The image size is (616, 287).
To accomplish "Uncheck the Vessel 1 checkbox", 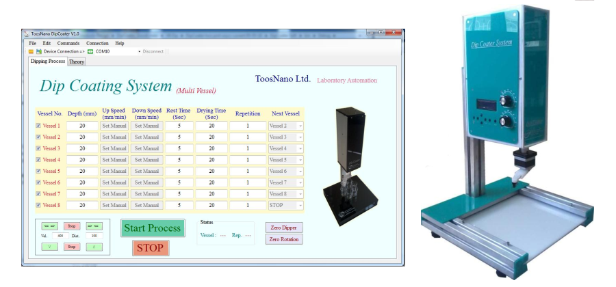I will coord(38,126).
